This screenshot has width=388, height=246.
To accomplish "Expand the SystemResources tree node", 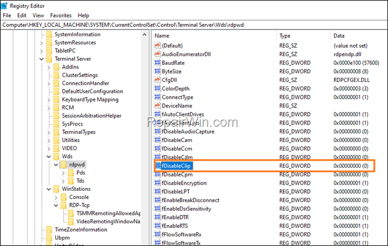I will click(x=42, y=43).
